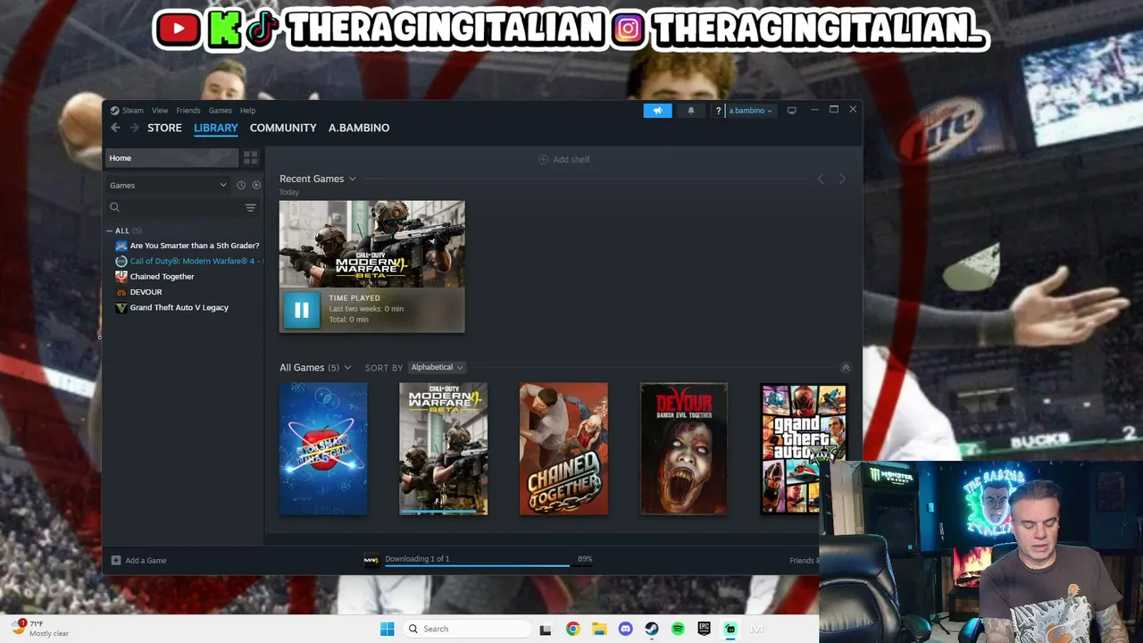Show next items on the Recent Games shelf
The width and height of the screenshot is (1143, 643).
842,179
